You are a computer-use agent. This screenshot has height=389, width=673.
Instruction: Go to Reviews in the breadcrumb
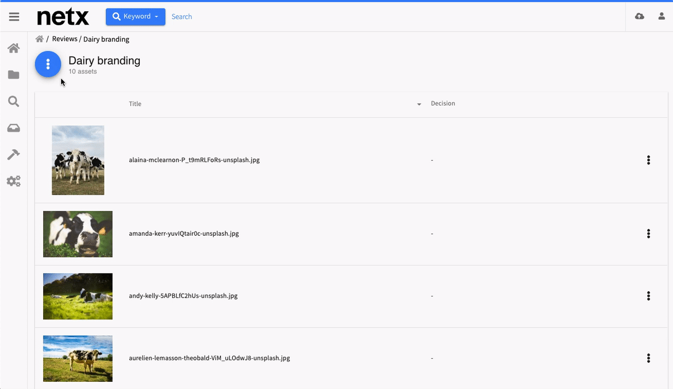click(64, 39)
